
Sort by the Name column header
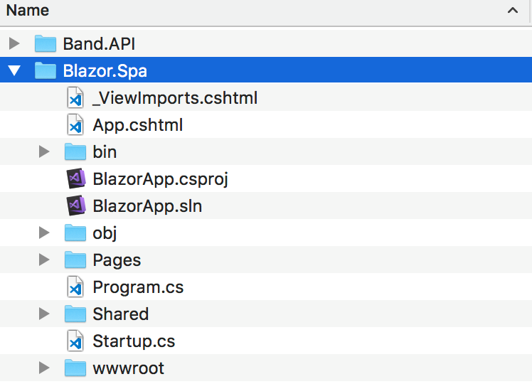coord(28,10)
